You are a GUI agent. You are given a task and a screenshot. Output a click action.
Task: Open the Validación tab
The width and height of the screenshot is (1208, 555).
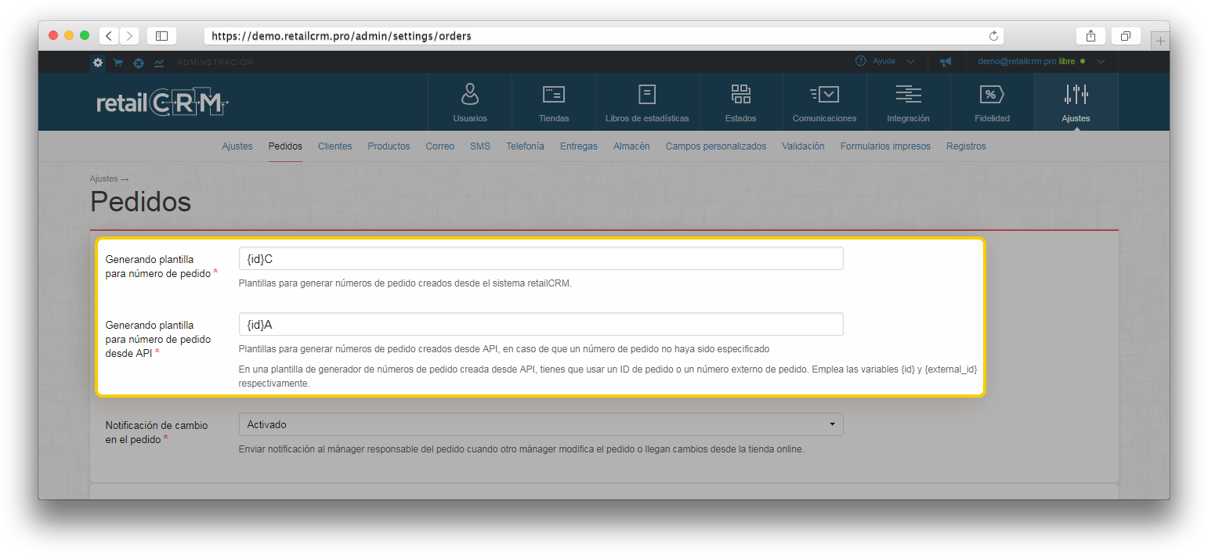[x=803, y=146]
